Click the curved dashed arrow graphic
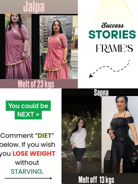 pyautogui.click(x=109, y=69)
